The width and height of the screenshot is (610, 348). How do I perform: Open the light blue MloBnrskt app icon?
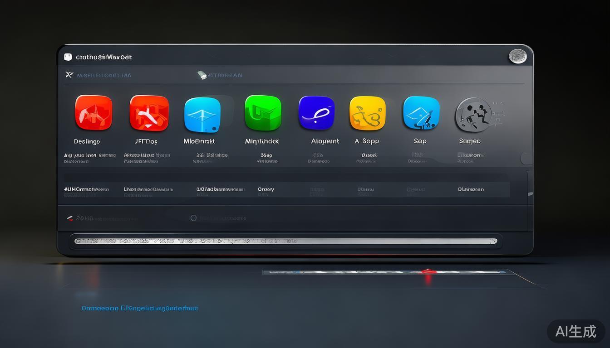click(202, 115)
